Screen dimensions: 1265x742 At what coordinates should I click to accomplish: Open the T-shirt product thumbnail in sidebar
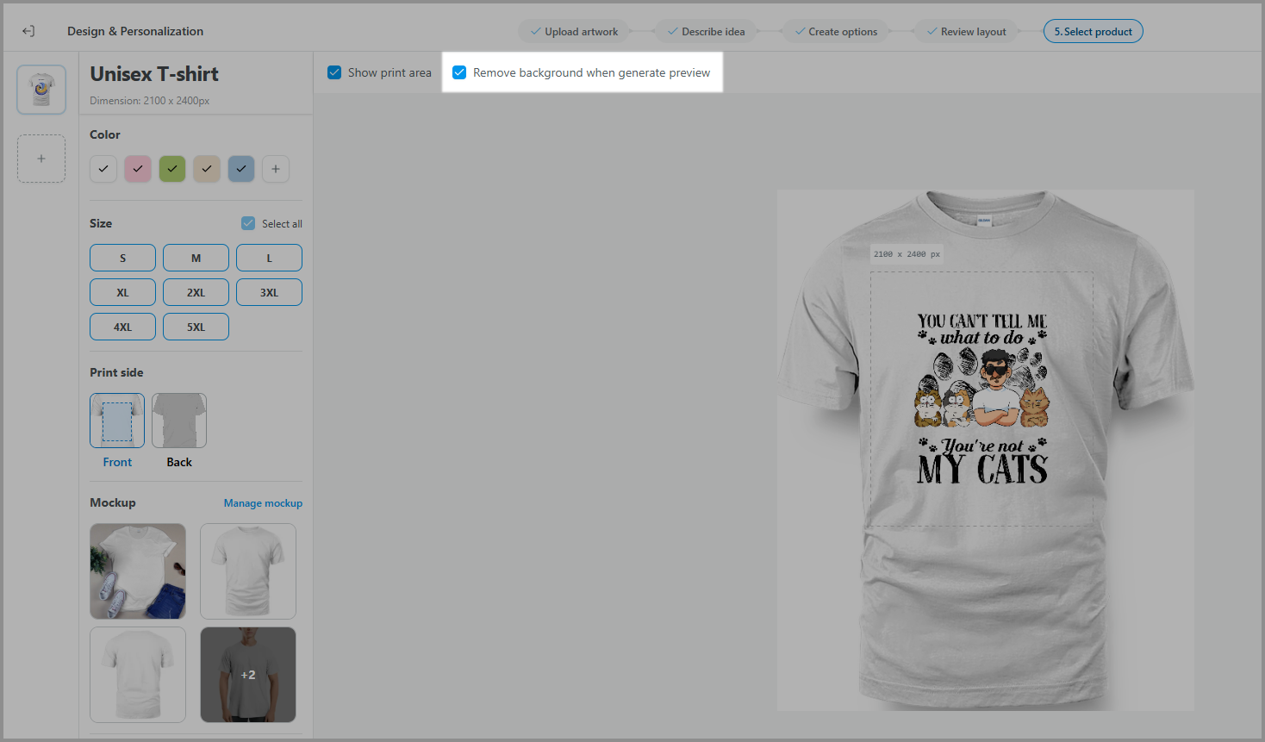point(41,90)
